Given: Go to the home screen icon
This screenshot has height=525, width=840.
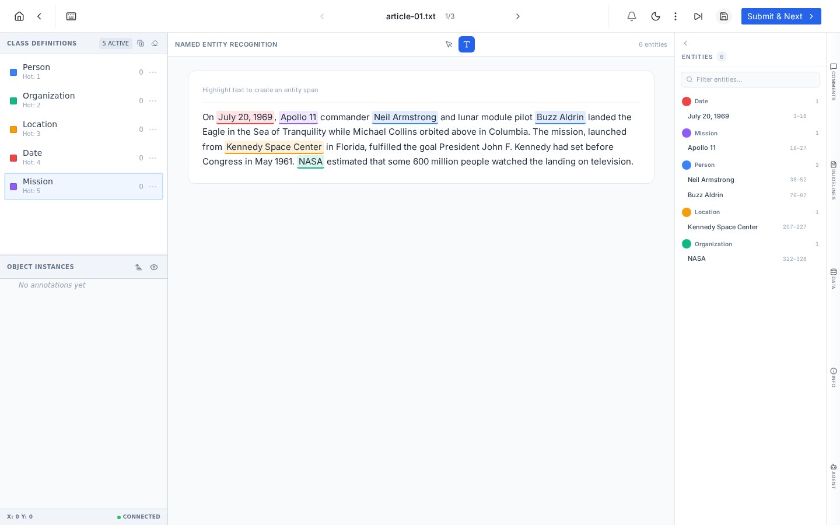Looking at the screenshot, I should point(19,16).
